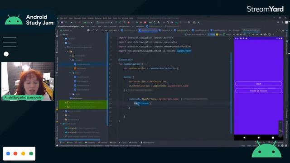Click the project tree horizontal scrollbar
This screenshot has height=163, width=290.
[80, 140]
